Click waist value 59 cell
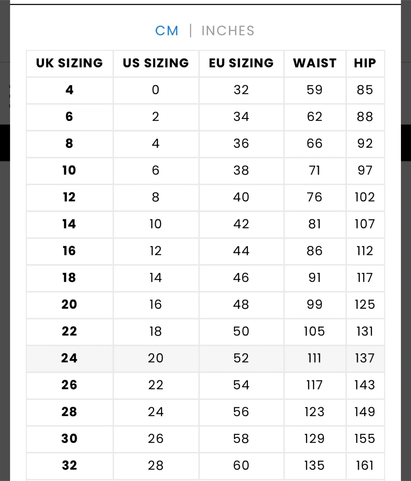 [315, 90]
